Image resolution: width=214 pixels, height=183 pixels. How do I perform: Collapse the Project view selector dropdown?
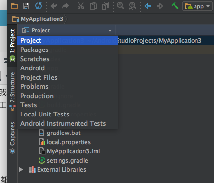(x=110, y=30)
